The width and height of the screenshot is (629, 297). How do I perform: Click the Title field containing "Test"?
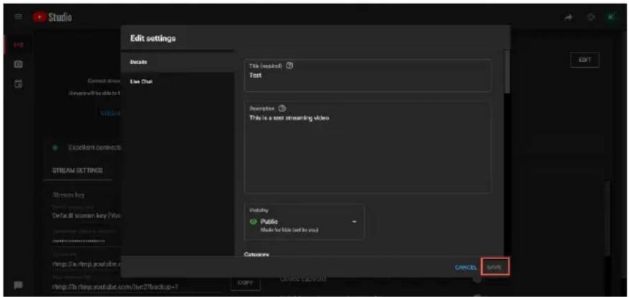[x=367, y=75]
